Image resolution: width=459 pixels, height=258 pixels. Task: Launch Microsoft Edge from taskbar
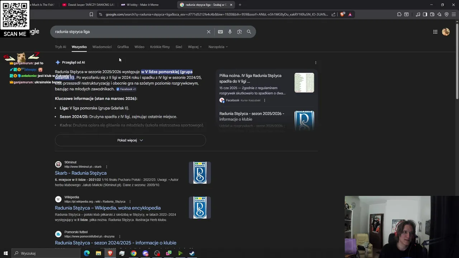[x=87, y=253]
